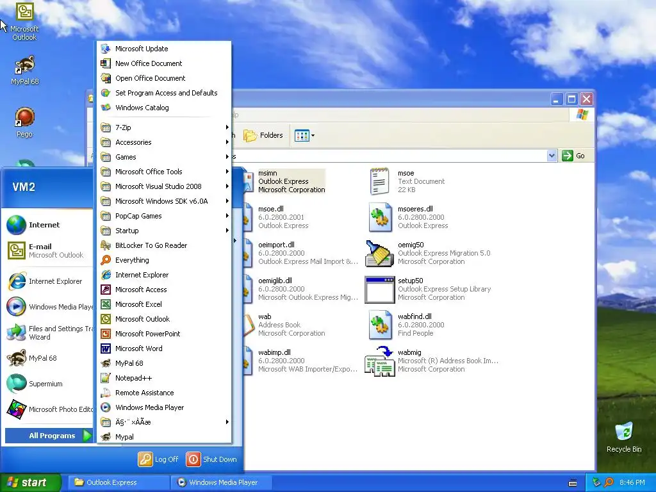
Task: Switch to Outlook Express taskbar window
Action: tap(119, 482)
